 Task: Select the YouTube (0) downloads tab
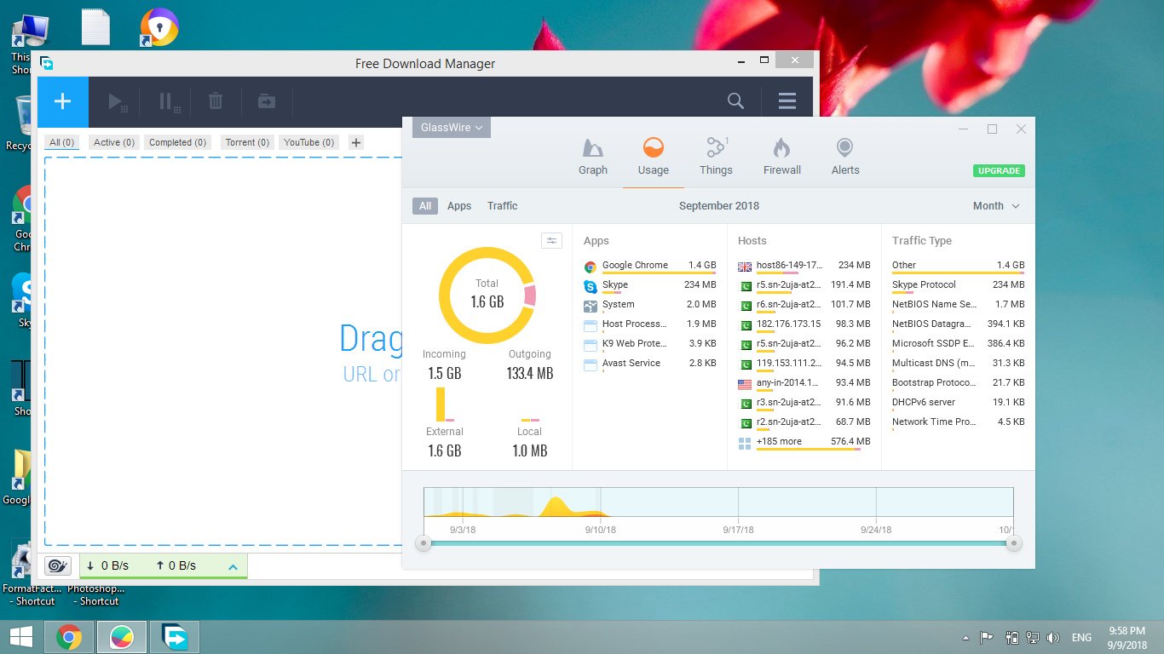pos(308,142)
